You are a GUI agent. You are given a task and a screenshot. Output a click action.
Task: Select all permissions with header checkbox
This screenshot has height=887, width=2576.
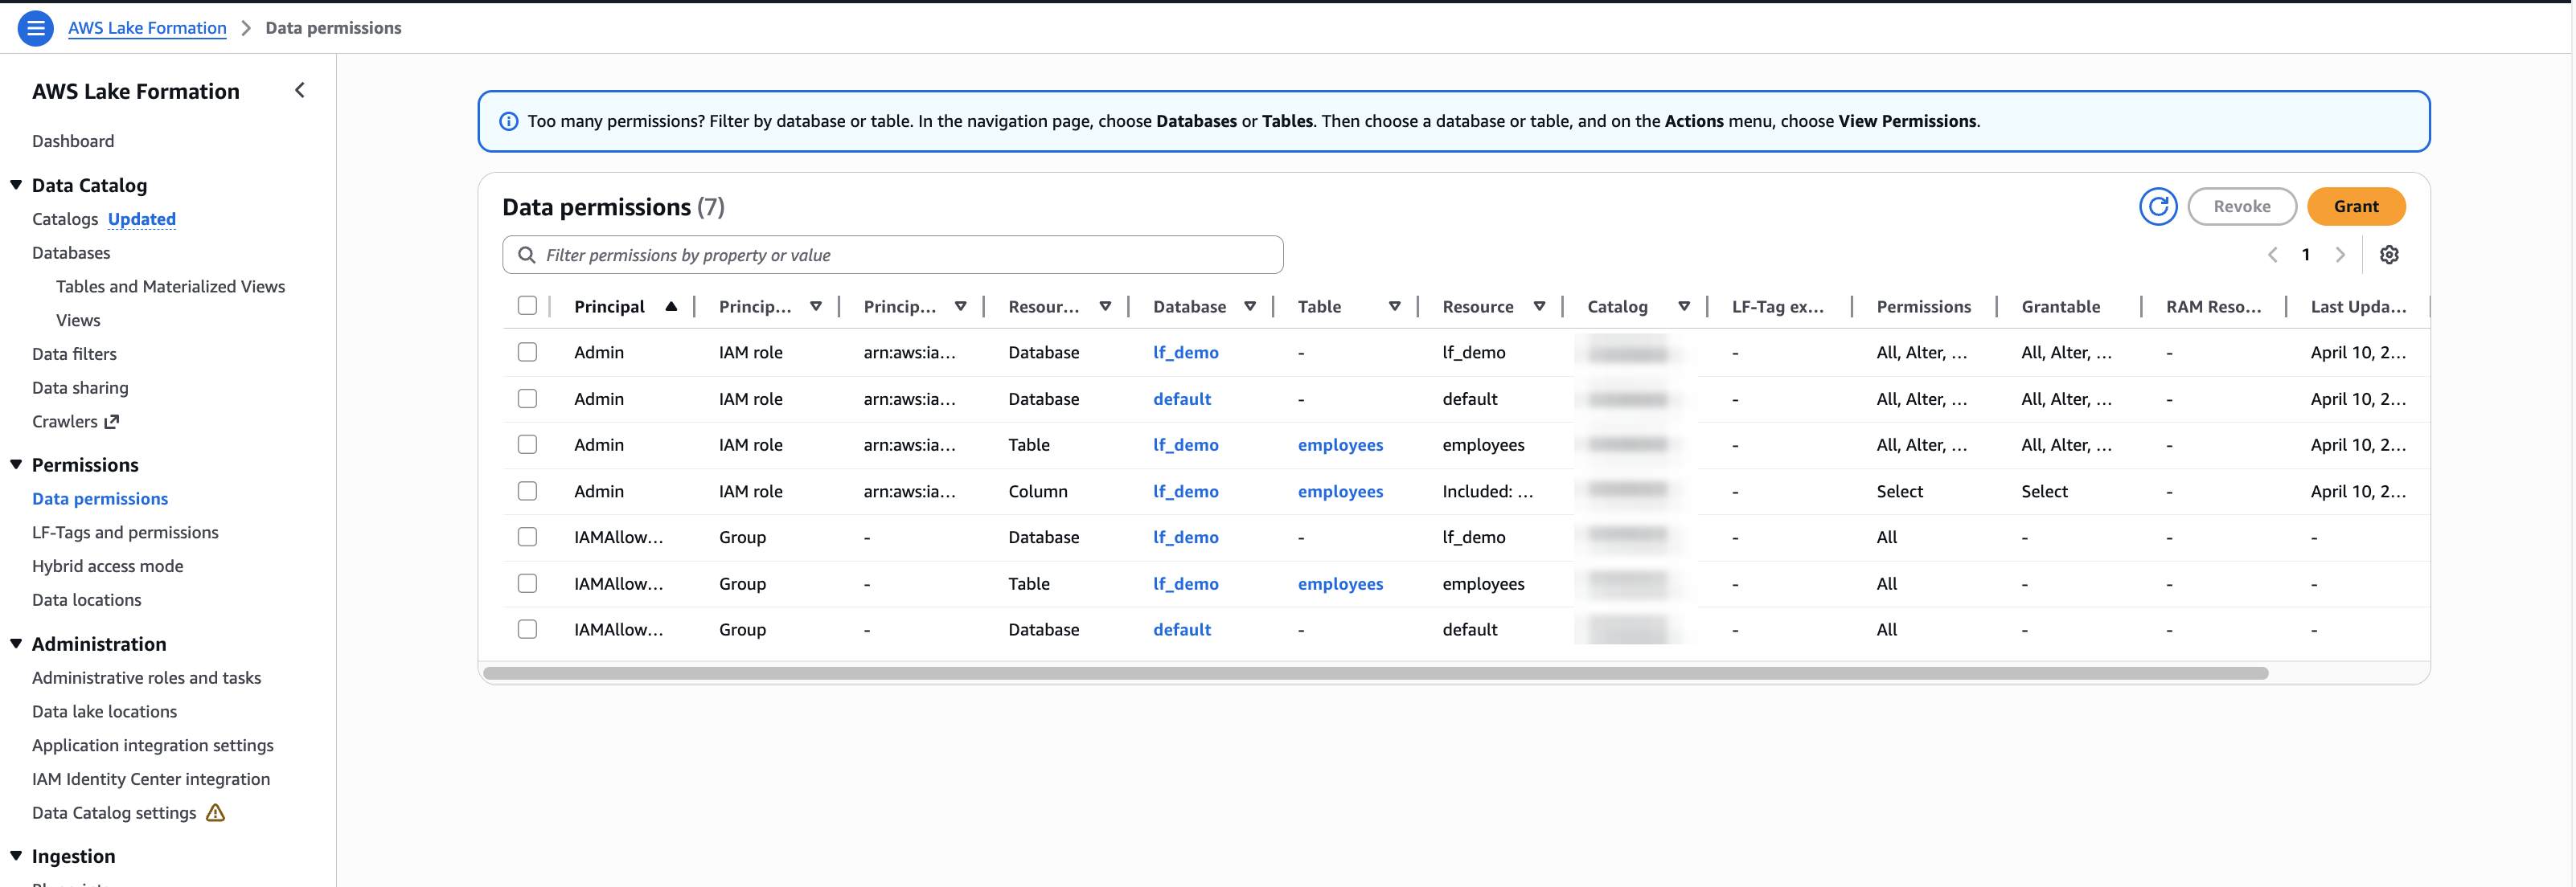click(527, 305)
